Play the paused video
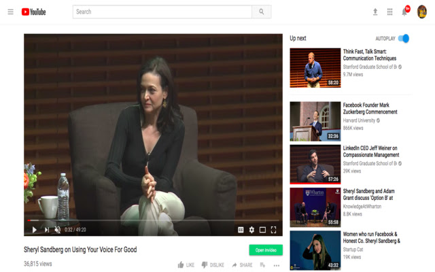The width and height of the screenshot is (435, 272). click(35, 230)
